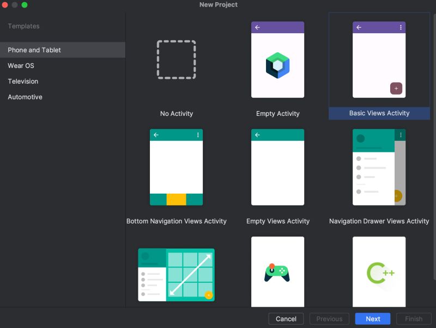
Task: Click the highlighted Basic Views Activity label
Action: [x=379, y=113]
